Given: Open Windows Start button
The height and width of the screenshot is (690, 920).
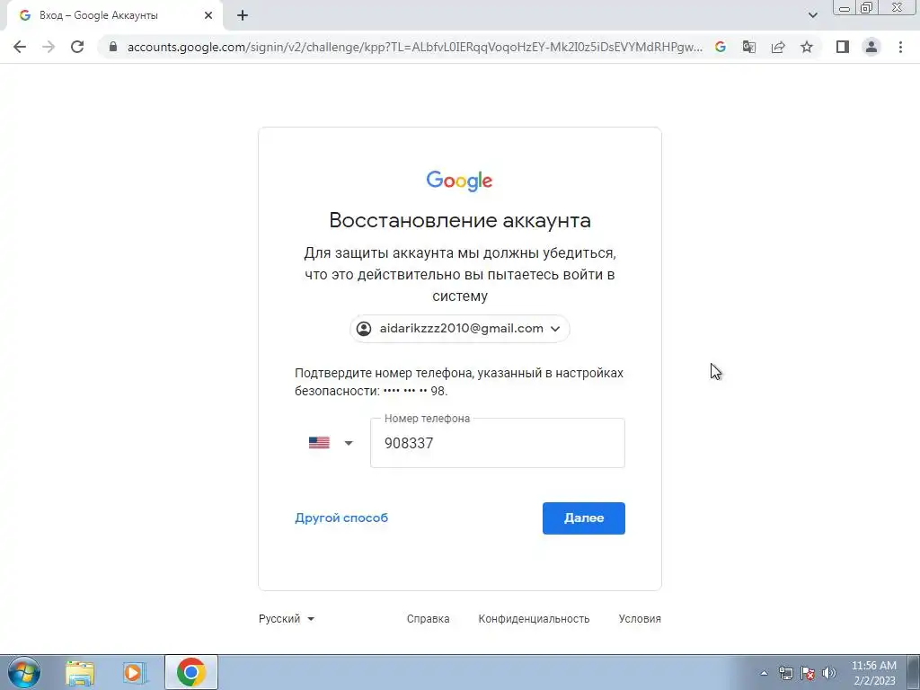Looking at the screenshot, I should 24,672.
